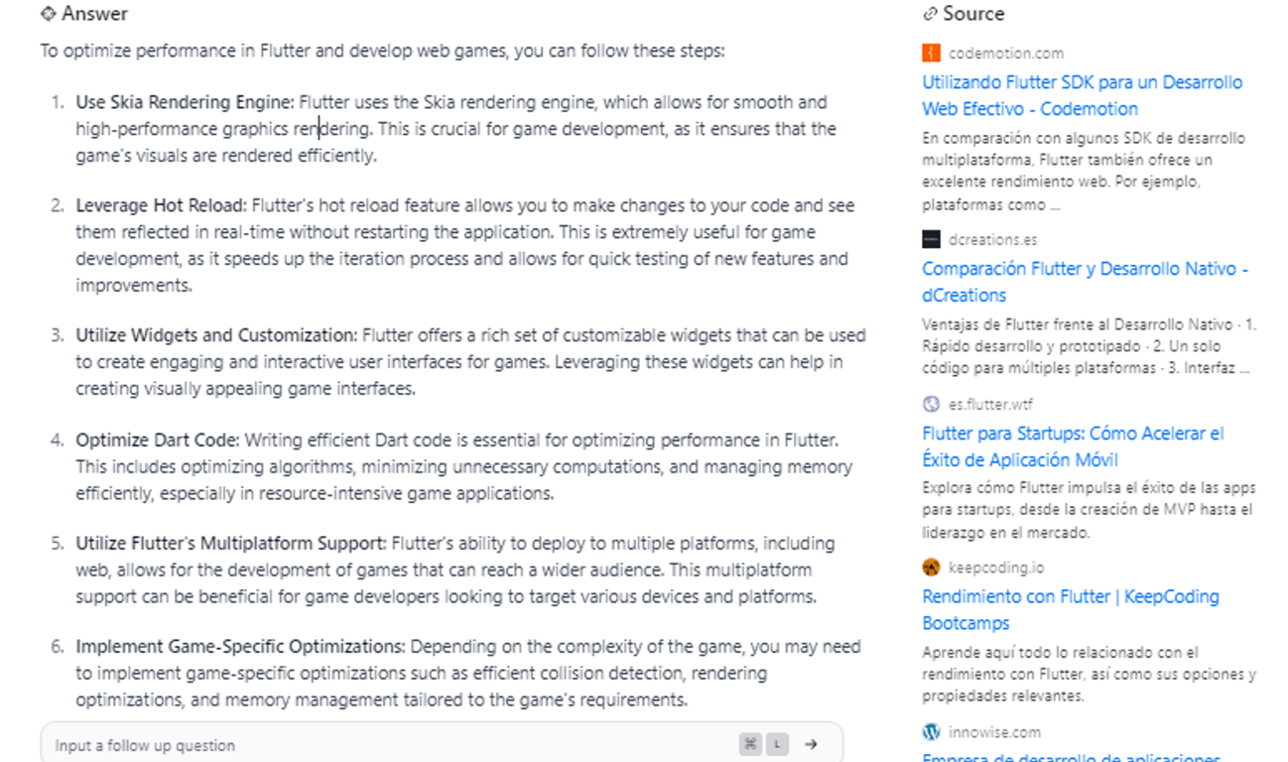Click the L key shortcut badge
Screen dimensions: 1288x762
777,744
